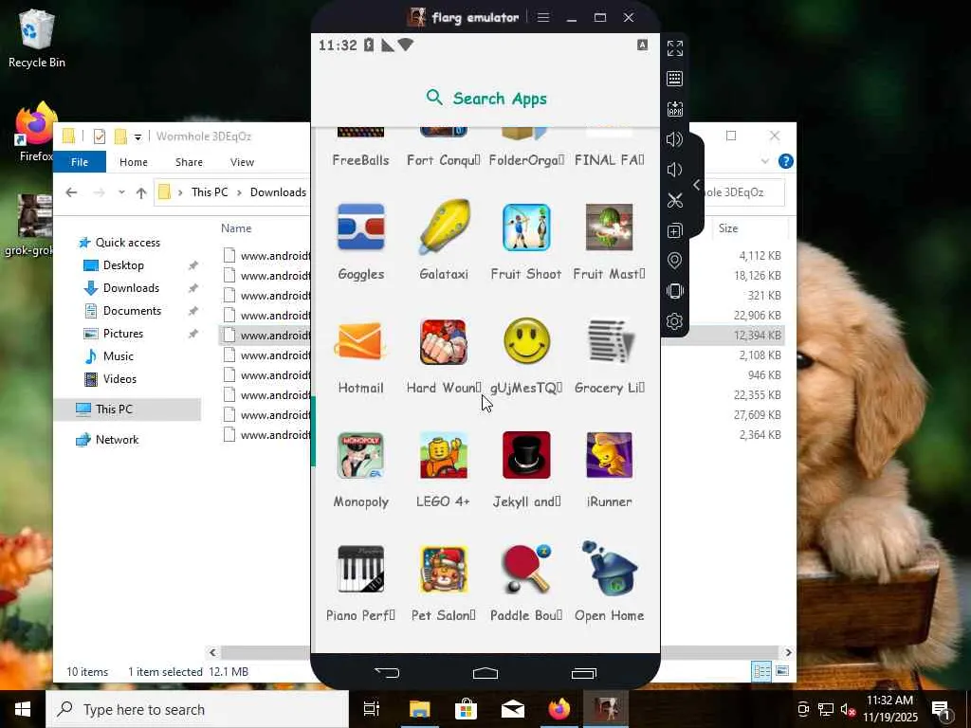This screenshot has height=728, width=971.
Task: Go back in File Explorer
Action: tap(71, 192)
